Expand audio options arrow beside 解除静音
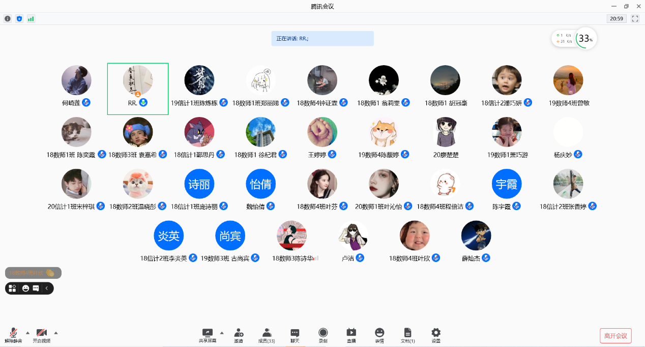 coord(27,333)
